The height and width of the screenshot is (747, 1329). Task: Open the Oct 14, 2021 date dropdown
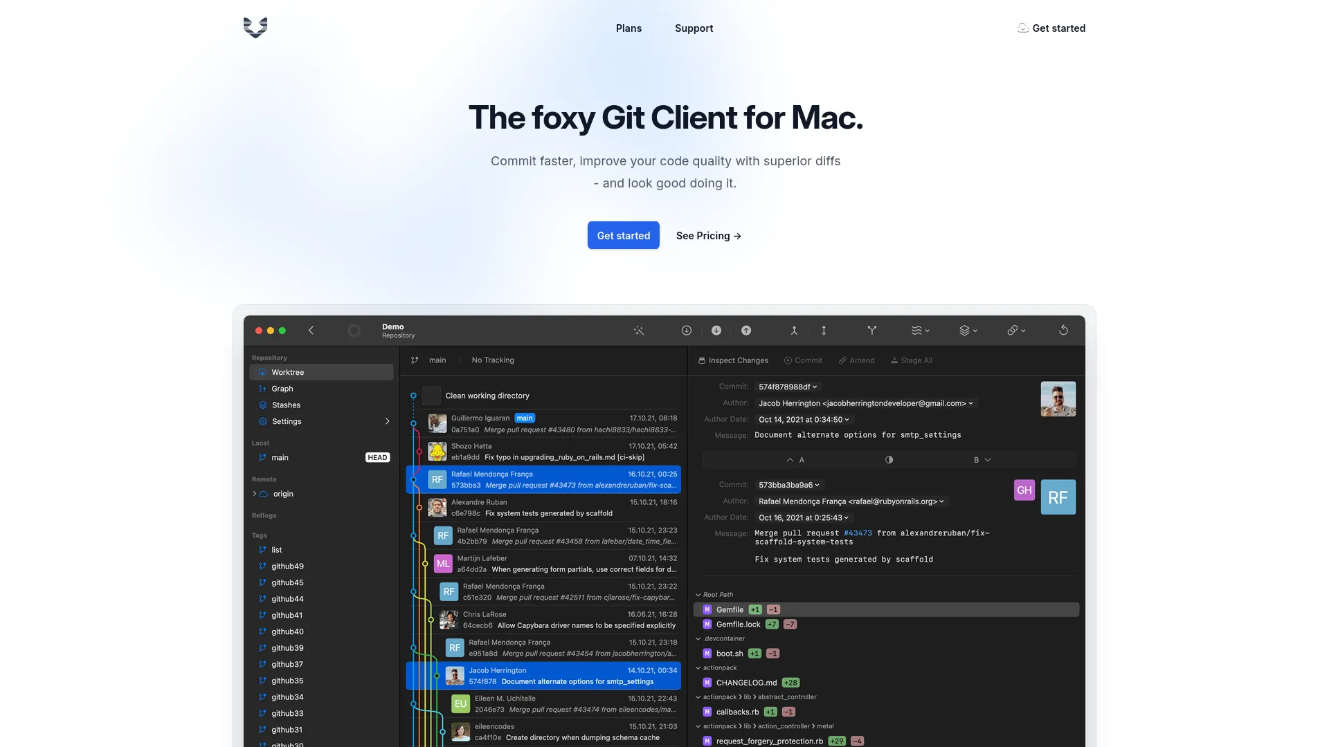pyautogui.click(x=803, y=420)
